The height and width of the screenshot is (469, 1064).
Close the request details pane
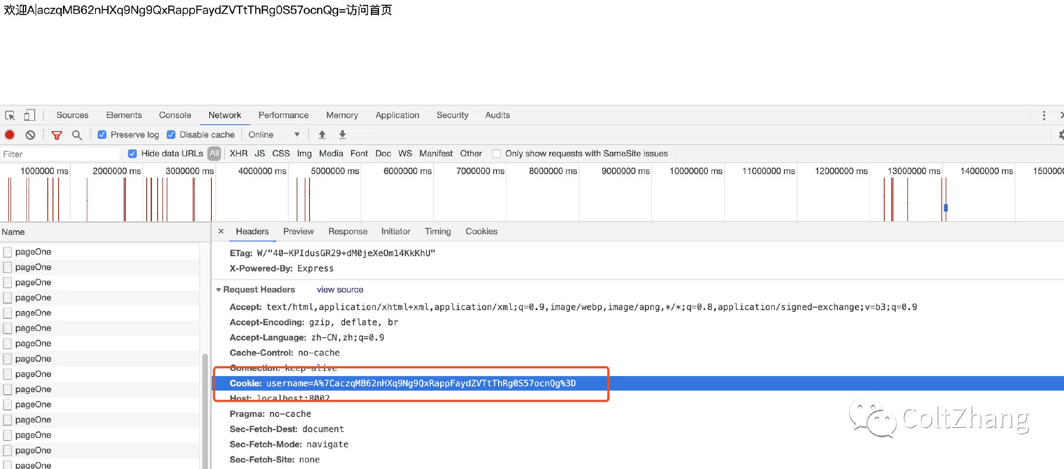click(221, 231)
